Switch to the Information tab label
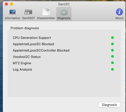This screenshot has width=126, height=112. click(x=13, y=18)
